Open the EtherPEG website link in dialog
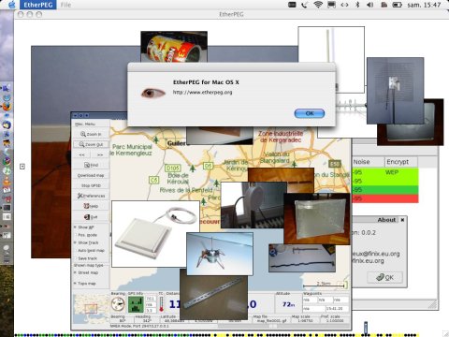 pos(202,93)
